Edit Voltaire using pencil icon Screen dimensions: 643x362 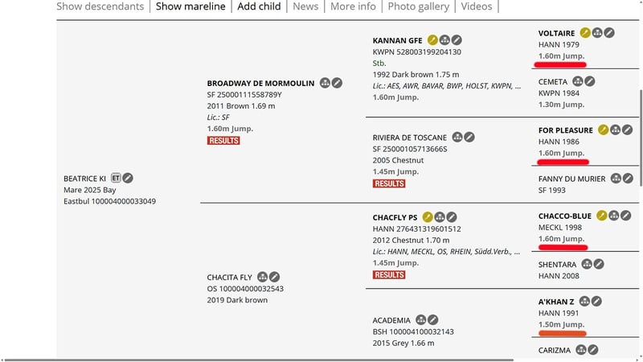point(610,33)
